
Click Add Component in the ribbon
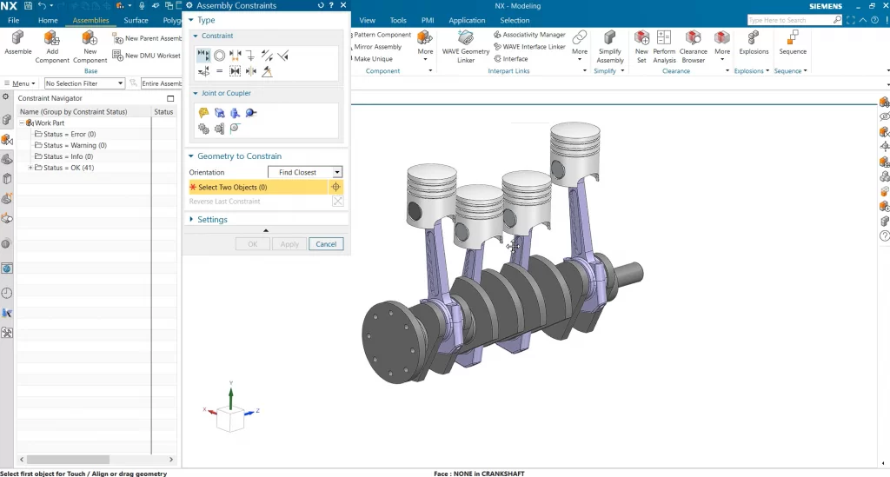[52, 47]
